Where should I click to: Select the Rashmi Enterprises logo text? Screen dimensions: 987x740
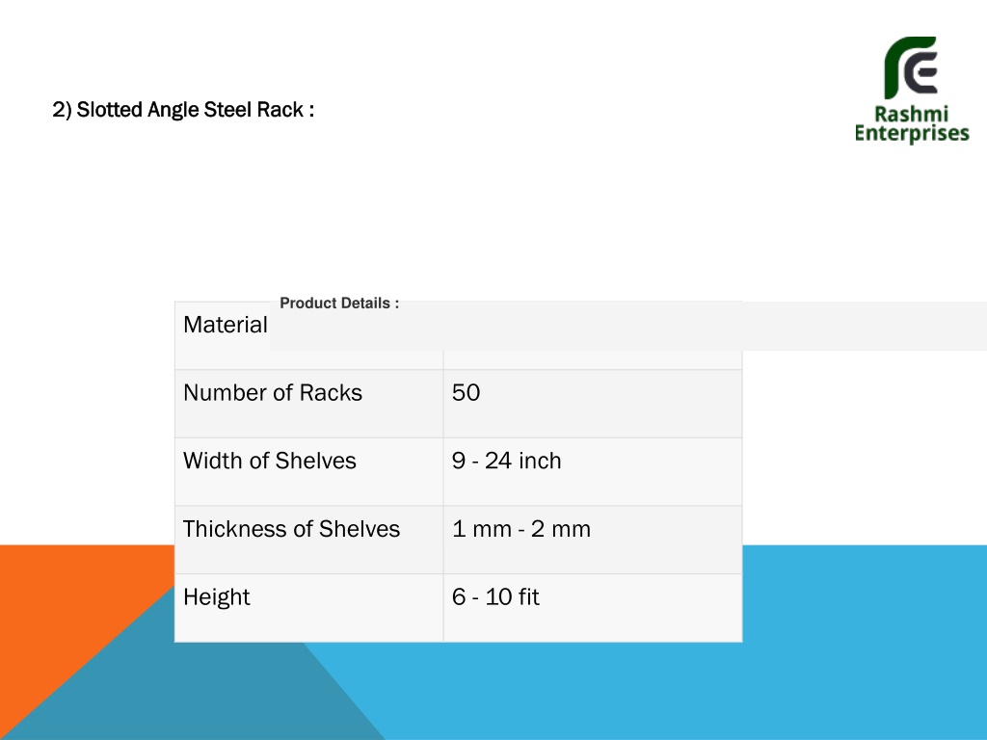coord(912,124)
